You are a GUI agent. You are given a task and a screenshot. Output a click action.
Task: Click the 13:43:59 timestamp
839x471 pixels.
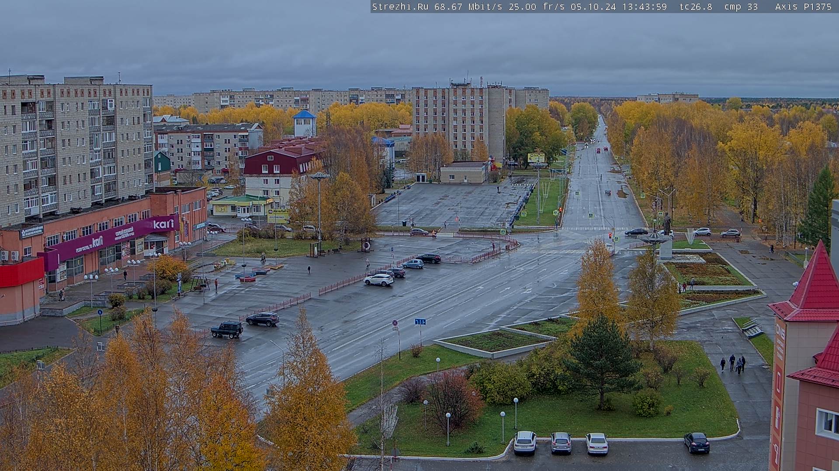click(x=644, y=7)
